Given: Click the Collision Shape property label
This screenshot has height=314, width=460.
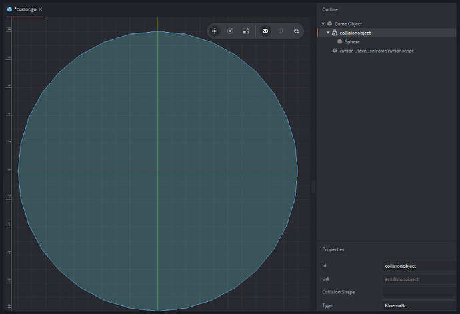Looking at the screenshot, I should [x=338, y=292].
